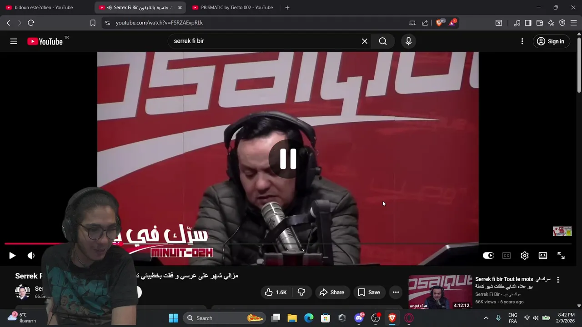Start voice search with the microphone
This screenshot has height=327, width=582.
(408, 41)
